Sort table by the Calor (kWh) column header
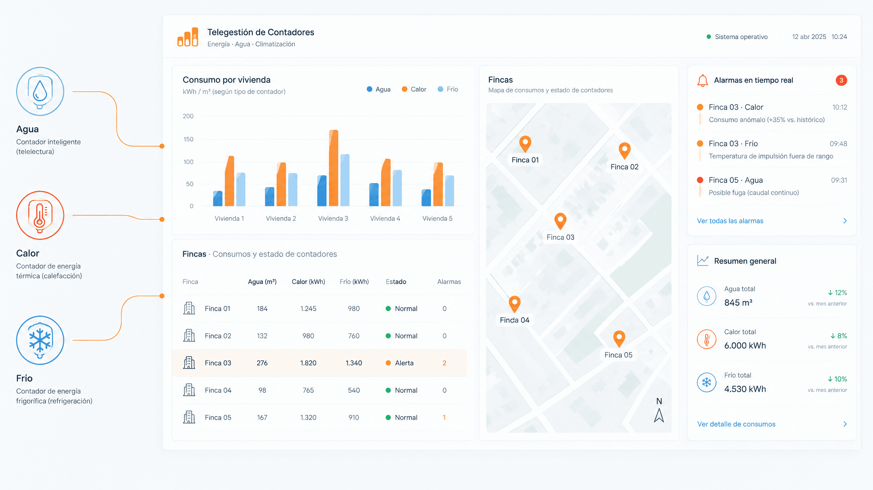 tap(309, 282)
